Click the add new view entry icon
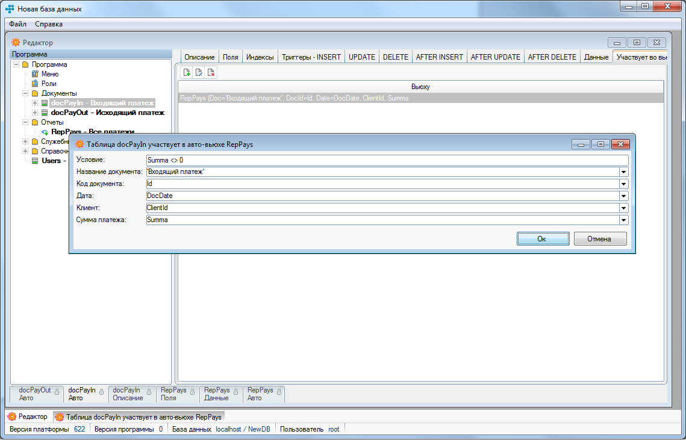Image resolution: width=686 pixels, height=440 pixels. [187, 73]
